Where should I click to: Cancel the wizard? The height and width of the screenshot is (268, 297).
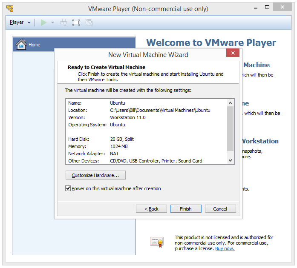220,209
